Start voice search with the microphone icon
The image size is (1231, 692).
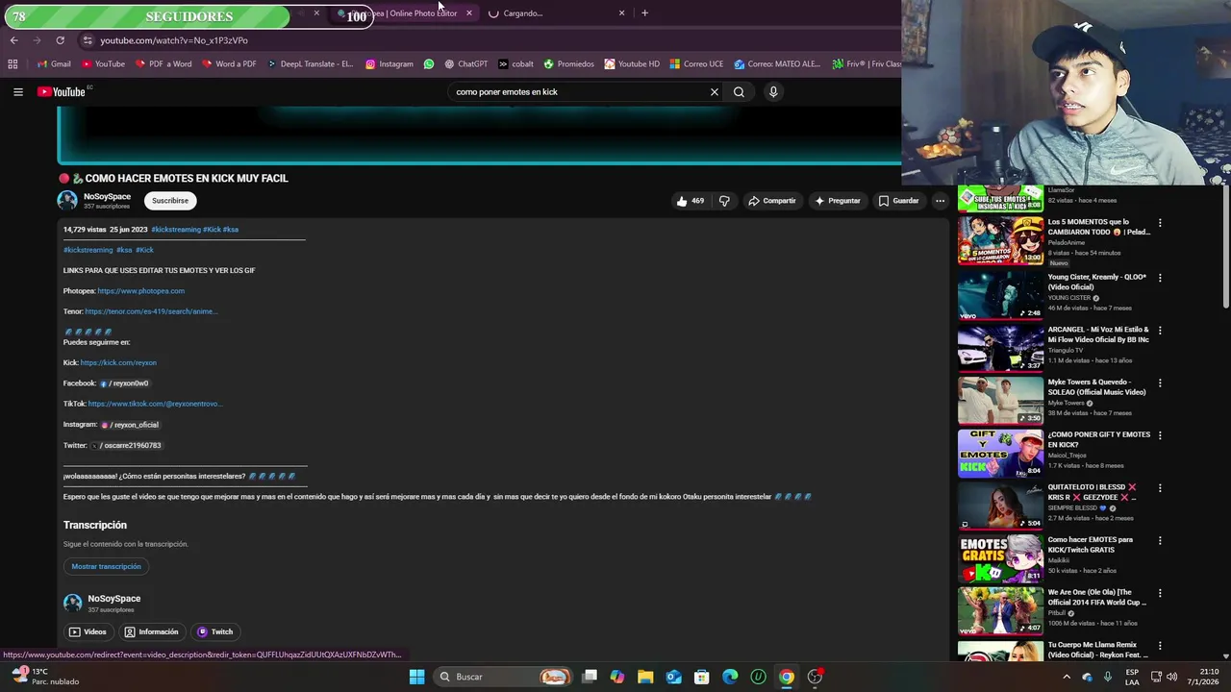[773, 92]
